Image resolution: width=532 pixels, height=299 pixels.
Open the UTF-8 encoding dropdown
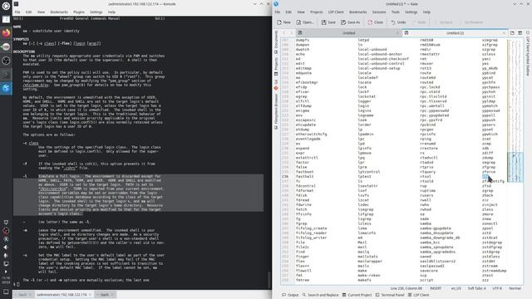click(x=497, y=288)
